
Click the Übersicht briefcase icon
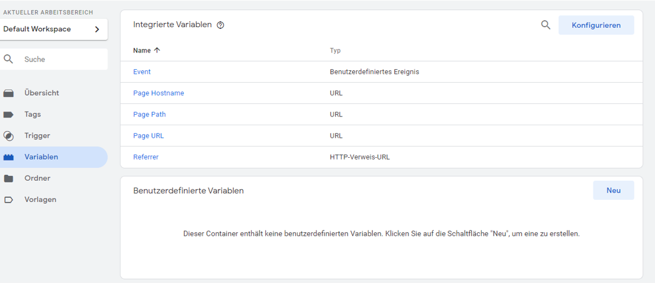point(8,93)
